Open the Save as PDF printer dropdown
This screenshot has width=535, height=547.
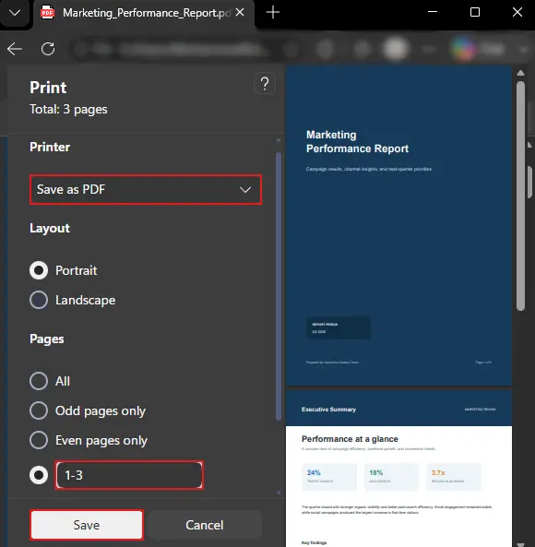146,189
